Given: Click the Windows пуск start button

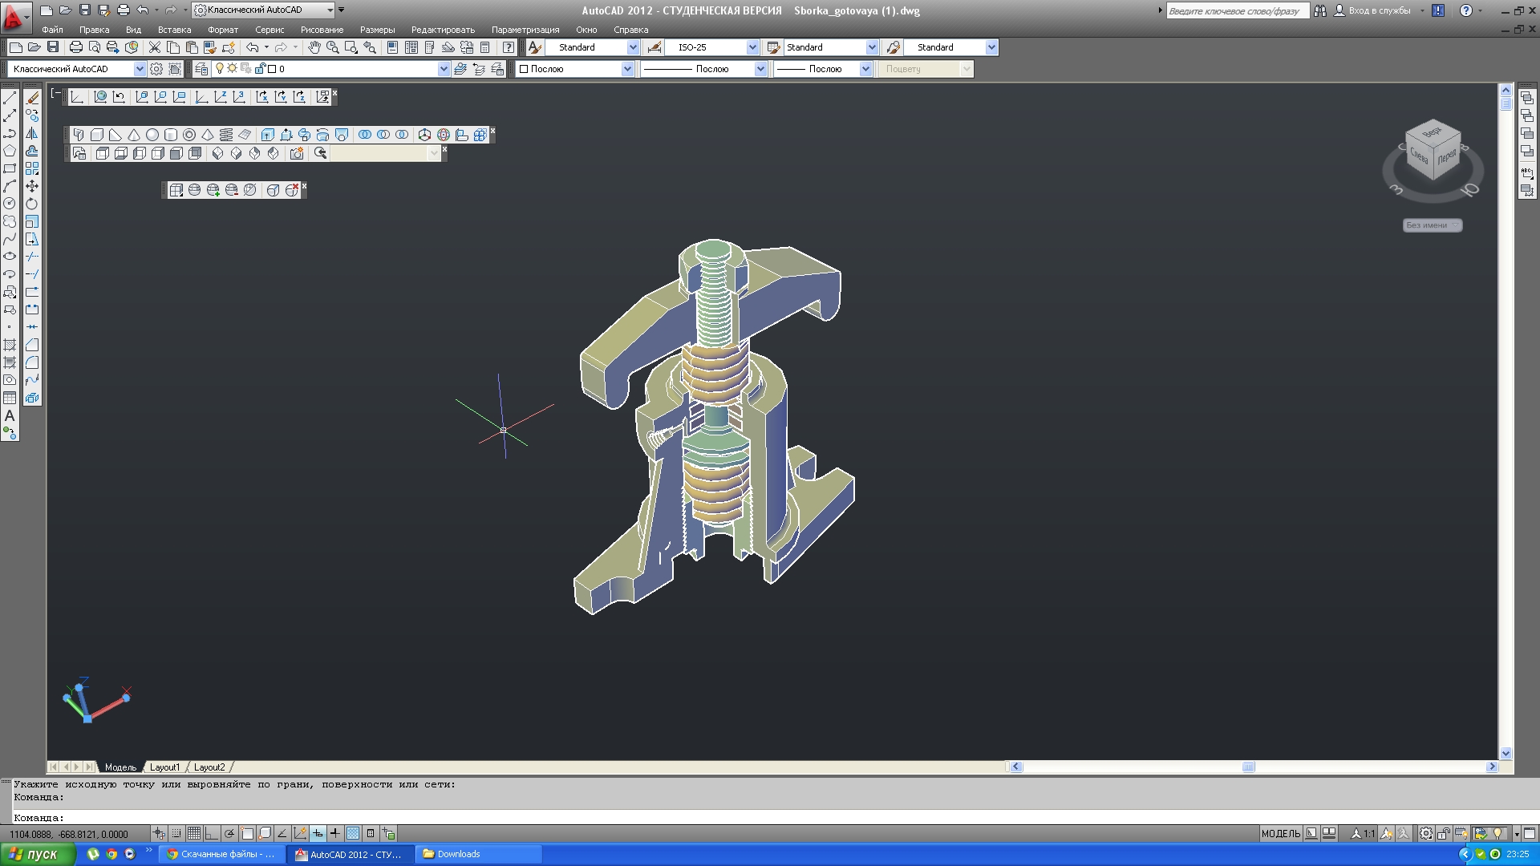Looking at the screenshot, I should click(x=38, y=854).
